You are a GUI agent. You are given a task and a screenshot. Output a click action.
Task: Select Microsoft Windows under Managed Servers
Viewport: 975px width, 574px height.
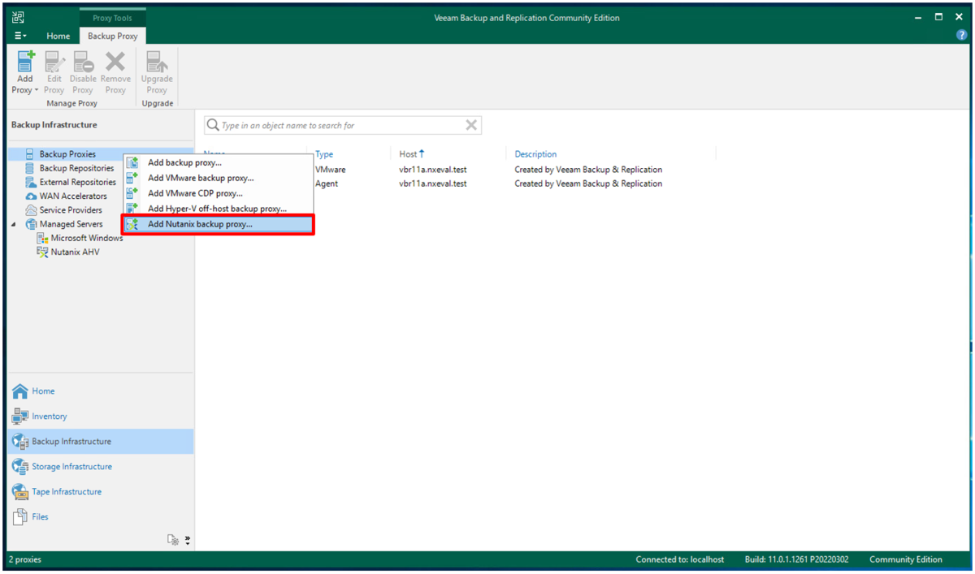(x=87, y=238)
